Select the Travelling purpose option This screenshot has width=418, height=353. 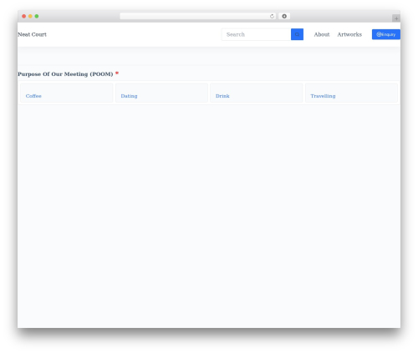[351, 93]
